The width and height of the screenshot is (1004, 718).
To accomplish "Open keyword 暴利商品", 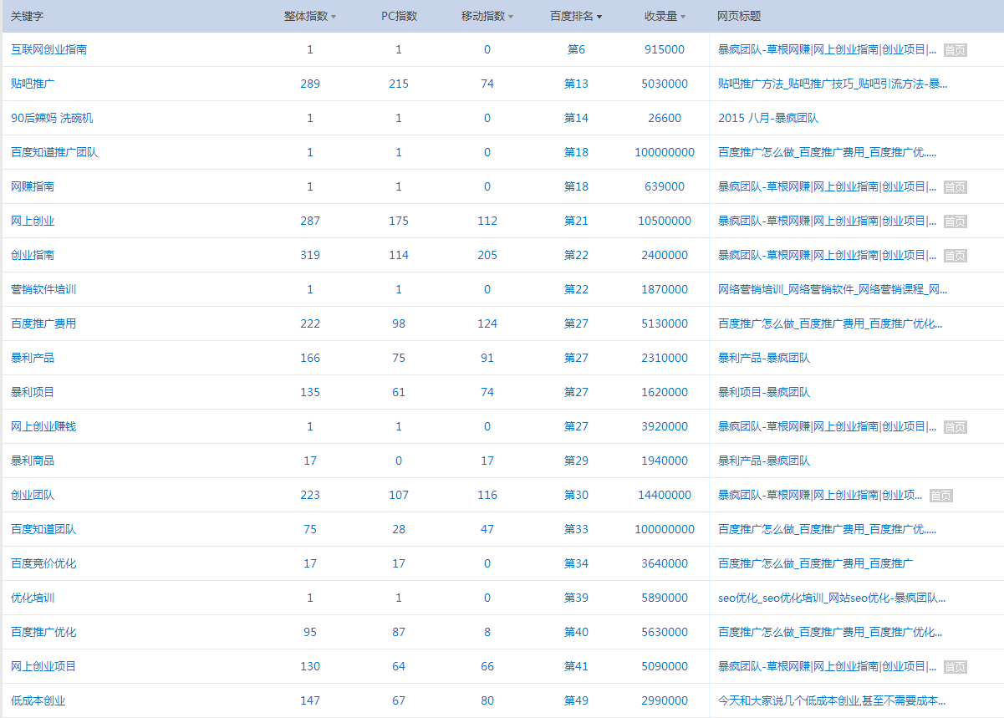I will pos(33,461).
